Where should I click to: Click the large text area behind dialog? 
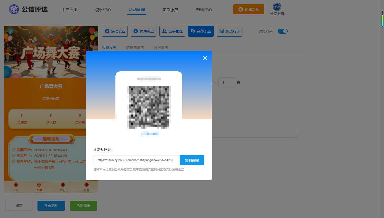point(254,131)
